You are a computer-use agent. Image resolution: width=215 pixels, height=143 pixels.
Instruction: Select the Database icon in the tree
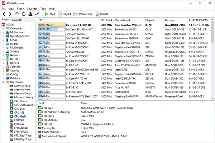click(x=8, y=78)
